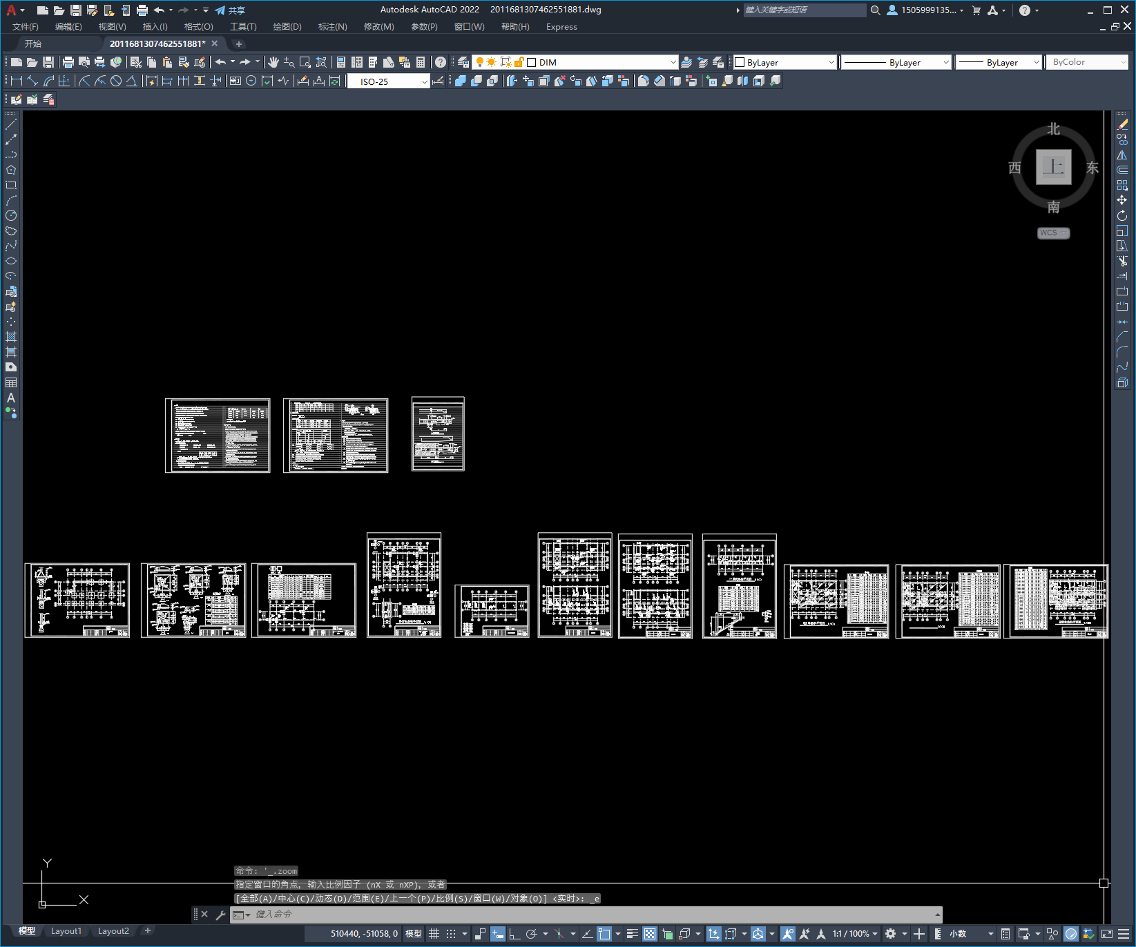Select the Erase modify tool
The width and height of the screenshot is (1136, 947).
pyautogui.click(x=1122, y=125)
